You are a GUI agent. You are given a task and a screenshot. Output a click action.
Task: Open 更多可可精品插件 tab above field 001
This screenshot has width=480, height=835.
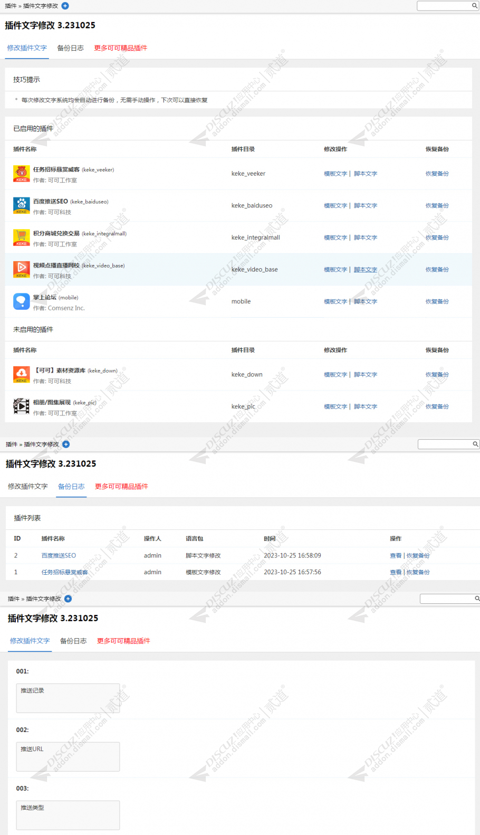(123, 641)
